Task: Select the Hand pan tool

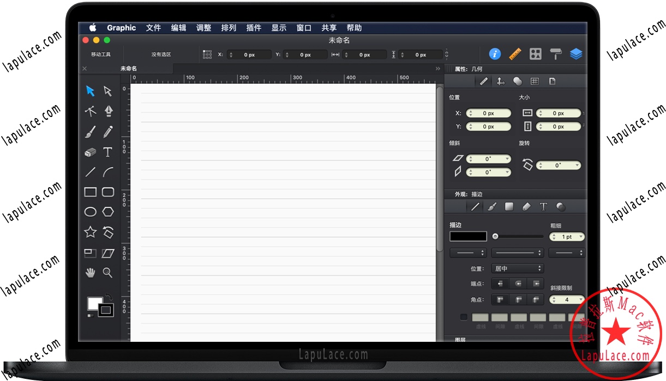Action: tap(90, 273)
